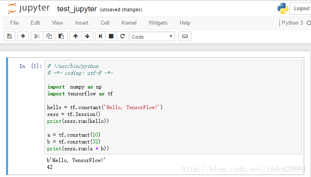Click the coding utf-8 comment line
Image resolution: width=311 pixels, height=177 pixels.
[x=80, y=73]
